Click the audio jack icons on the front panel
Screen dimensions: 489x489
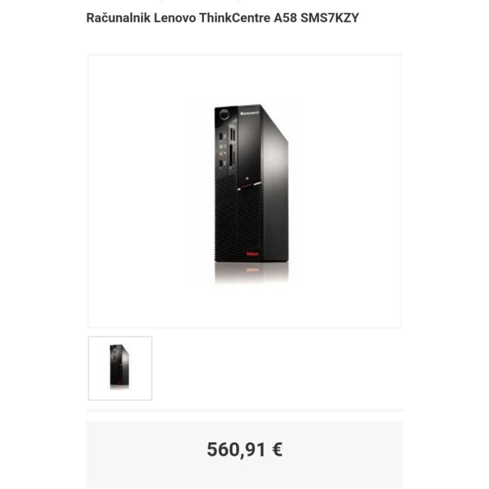point(223,150)
